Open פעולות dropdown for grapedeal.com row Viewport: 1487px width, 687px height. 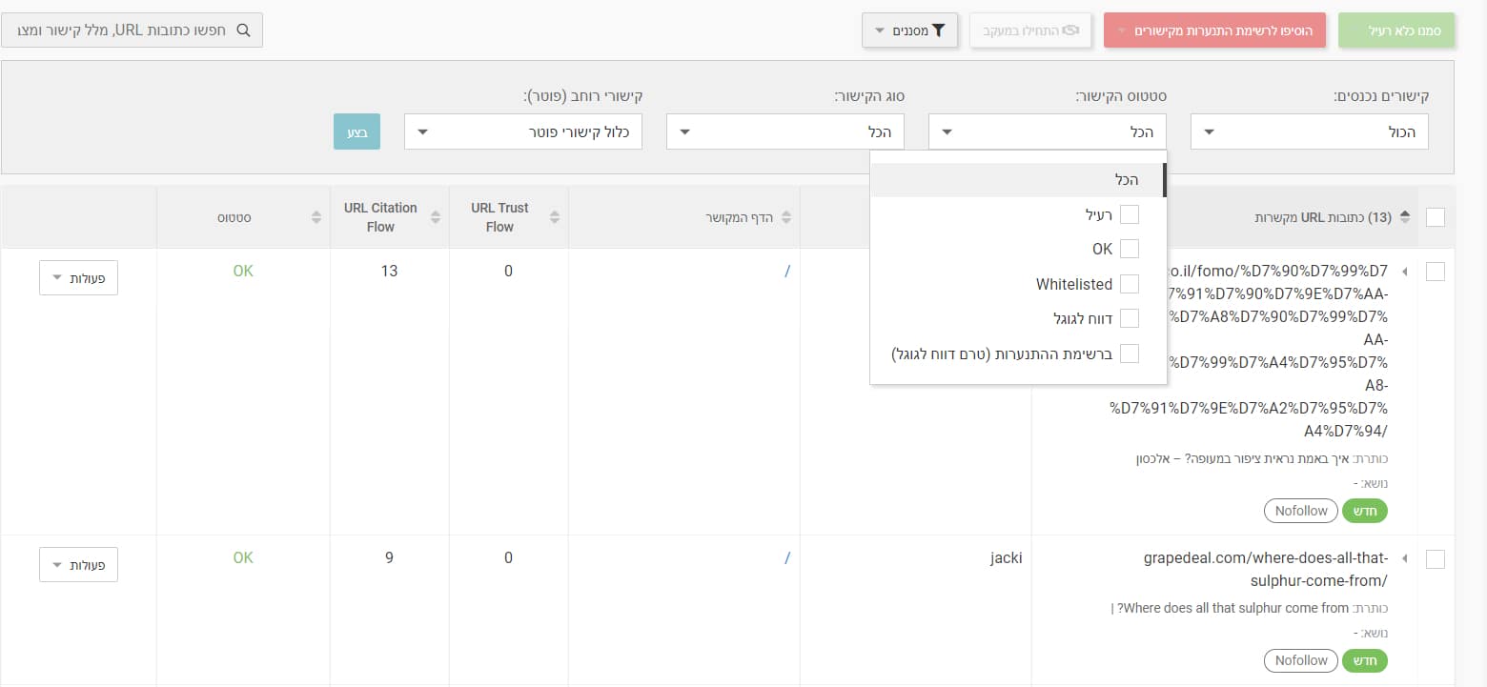click(78, 564)
